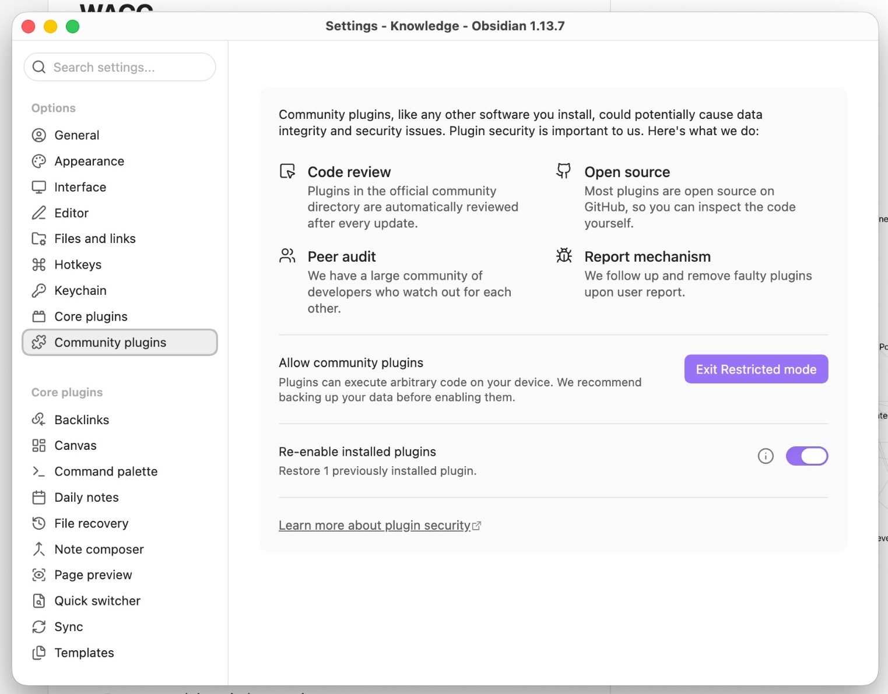Open the Editor settings tab

pyautogui.click(x=120, y=213)
